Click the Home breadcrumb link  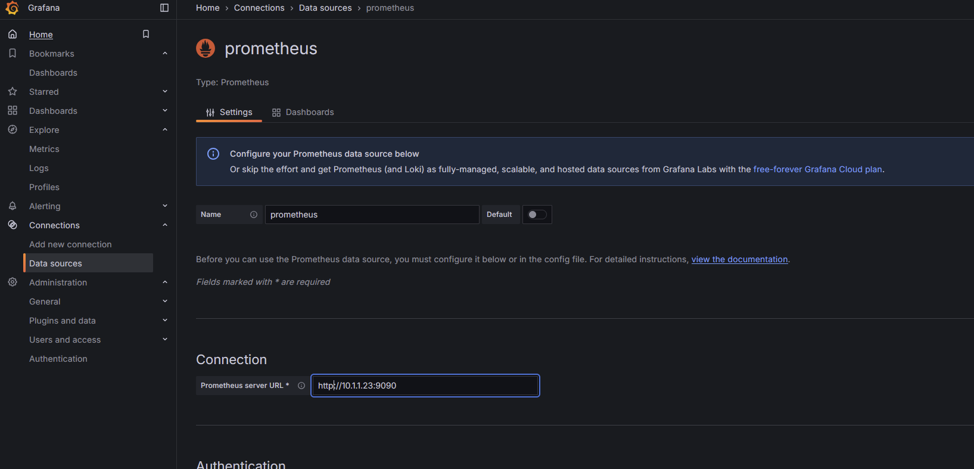coord(208,8)
